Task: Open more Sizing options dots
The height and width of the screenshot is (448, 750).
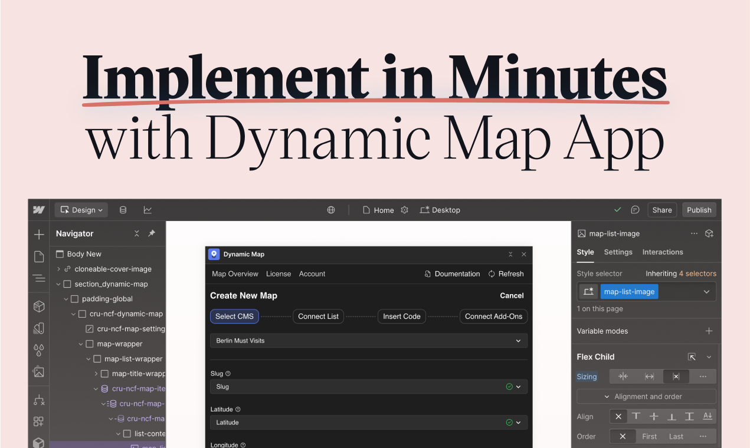Action: pos(703,377)
